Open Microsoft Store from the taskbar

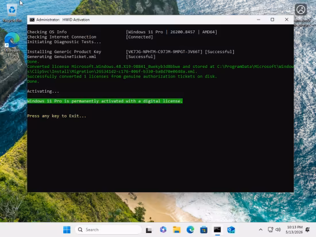click(x=204, y=230)
